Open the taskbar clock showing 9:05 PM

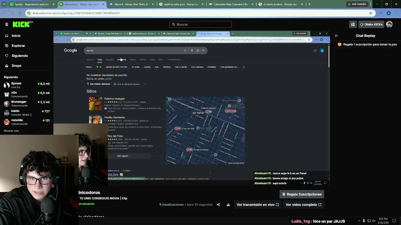(x=383, y=221)
